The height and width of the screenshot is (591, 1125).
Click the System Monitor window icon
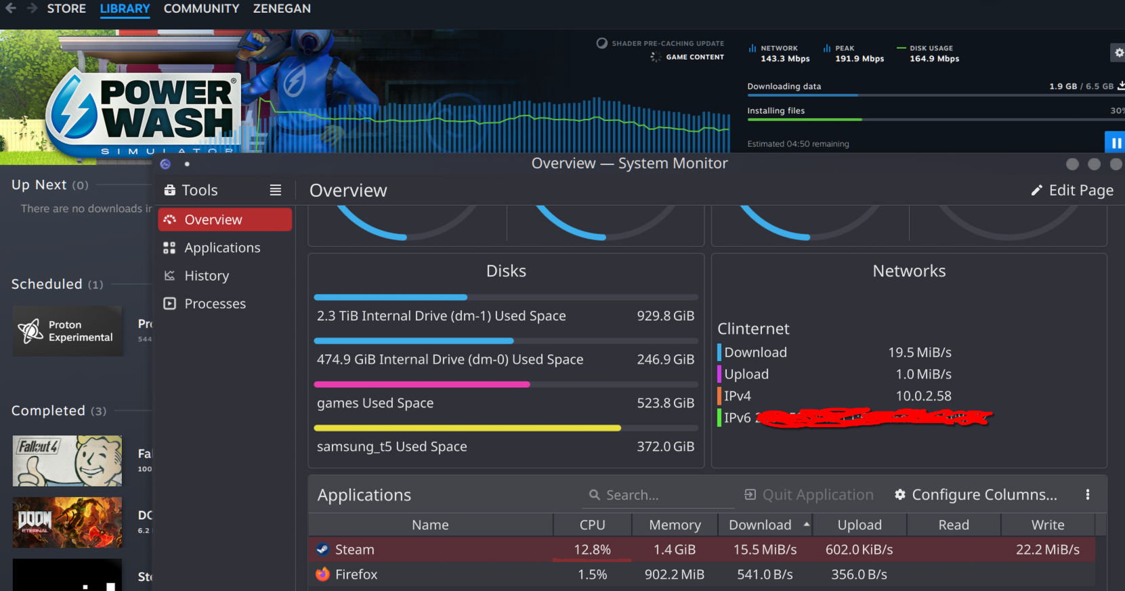[165, 164]
